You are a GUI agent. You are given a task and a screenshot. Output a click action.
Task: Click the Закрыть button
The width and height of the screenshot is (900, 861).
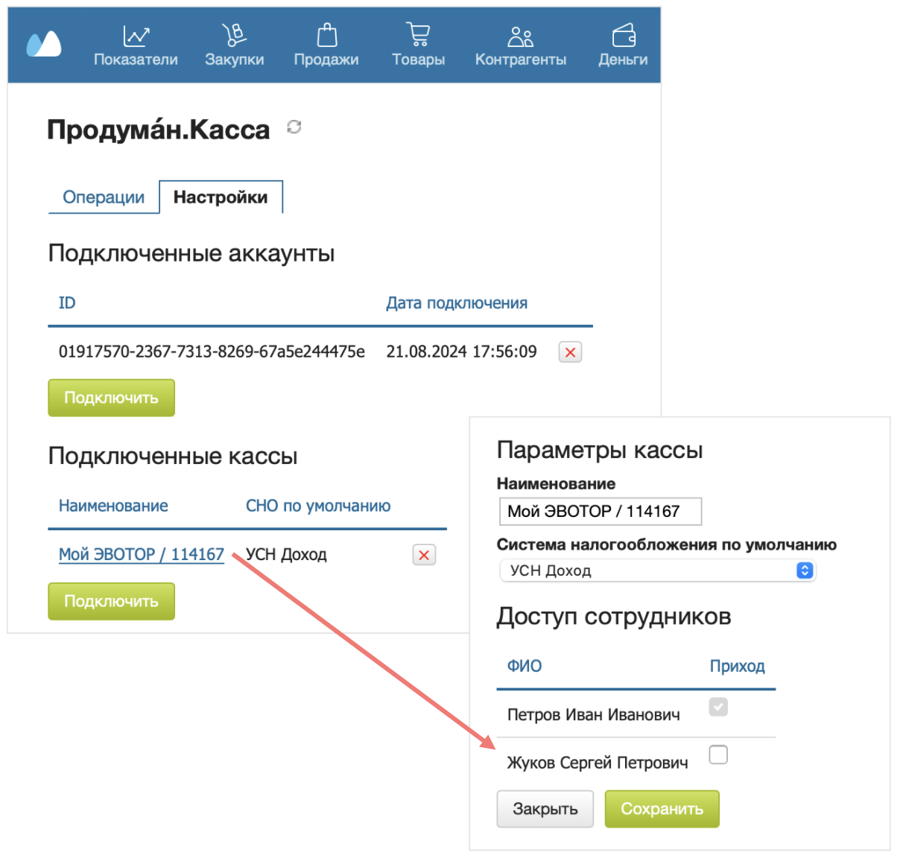[545, 809]
